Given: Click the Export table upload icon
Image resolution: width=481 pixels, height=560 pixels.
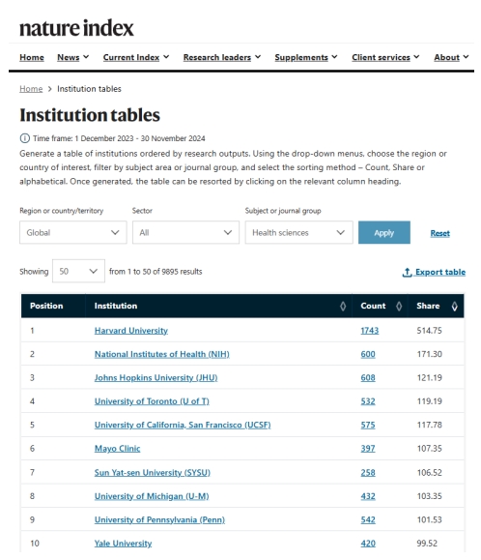Looking at the screenshot, I should pos(407,272).
